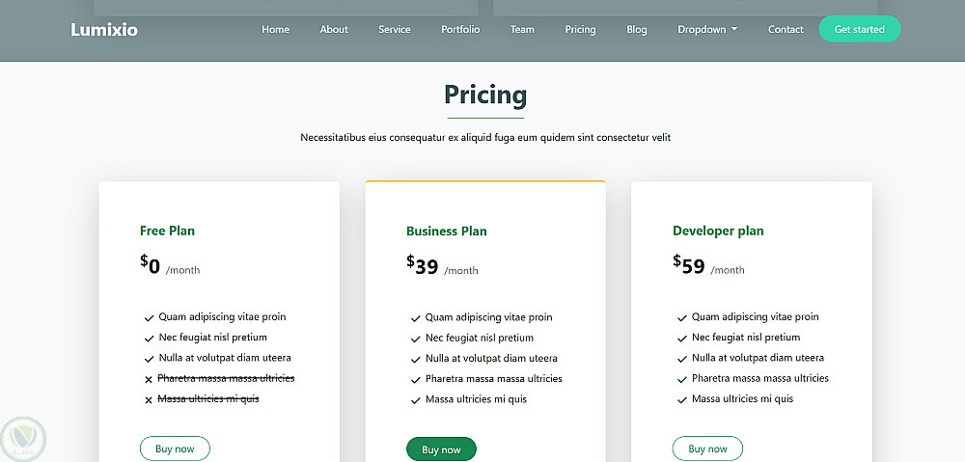Click the X icon beside Pharetra massa in Free Plan
This screenshot has width=965, height=462.
coord(149,379)
